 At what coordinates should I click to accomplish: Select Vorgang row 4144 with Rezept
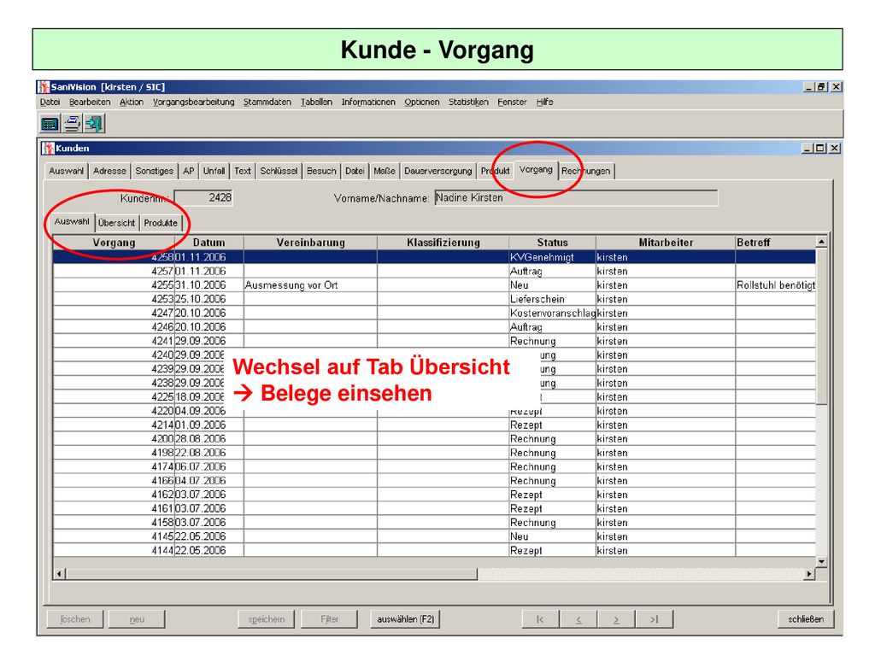point(434,551)
